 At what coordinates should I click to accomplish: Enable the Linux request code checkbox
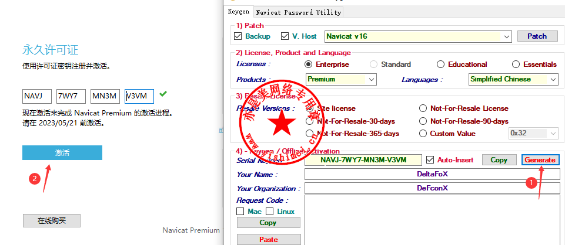pyautogui.click(x=269, y=211)
